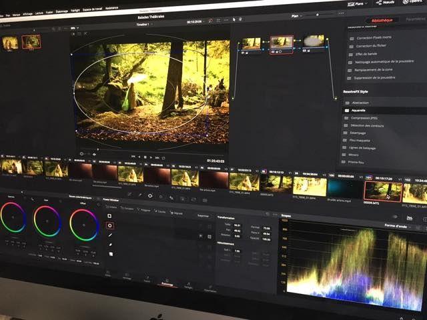Select the arrow pointer tool above viewer
This screenshot has width=427, height=320.
pyautogui.click(x=234, y=19)
